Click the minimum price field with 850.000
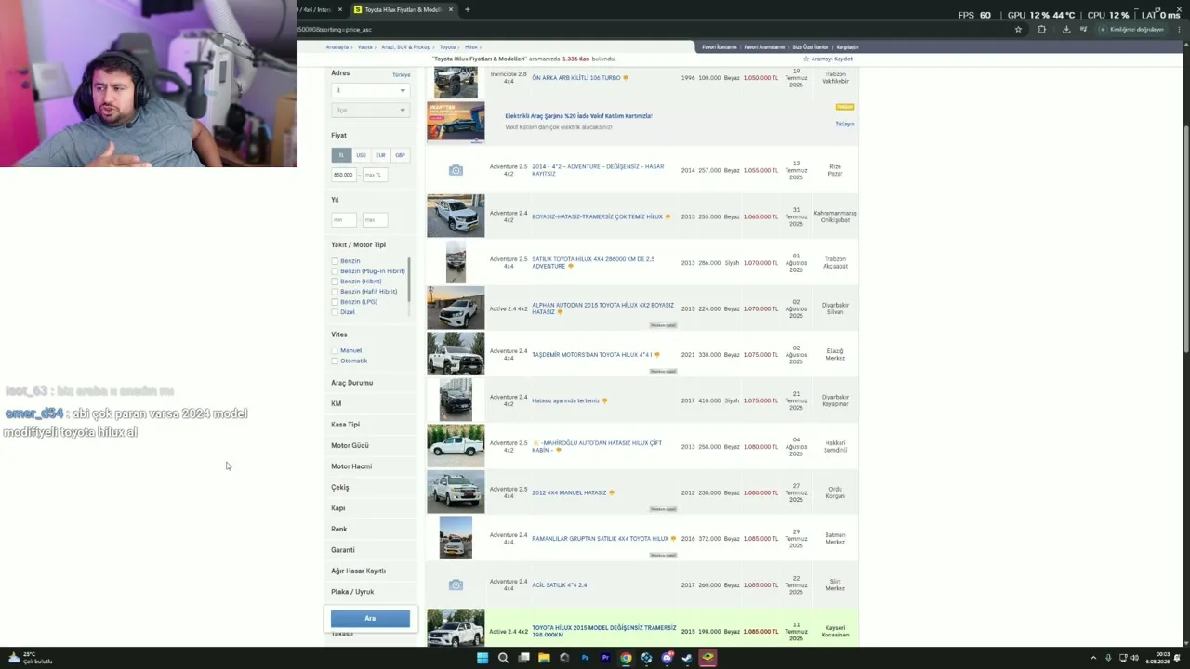This screenshot has height=669, width=1190. click(x=345, y=175)
